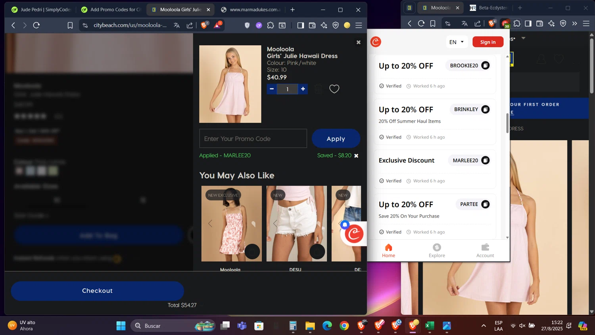The height and width of the screenshot is (335, 595).
Task: Copy the MARLEE20 coupon code
Action: point(485,160)
